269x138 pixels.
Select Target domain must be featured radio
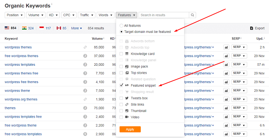pos(121,32)
